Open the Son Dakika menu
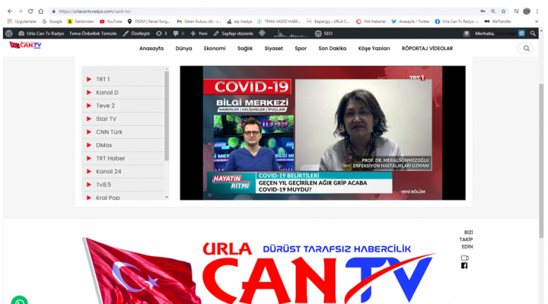The image size is (548, 304). point(332,48)
